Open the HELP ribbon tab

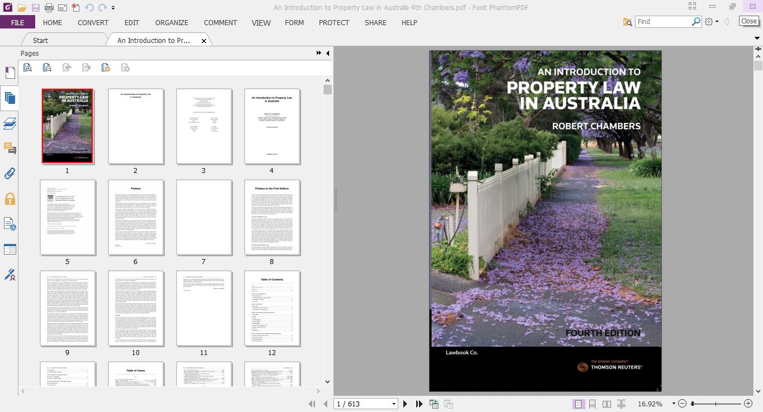tap(409, 22)
